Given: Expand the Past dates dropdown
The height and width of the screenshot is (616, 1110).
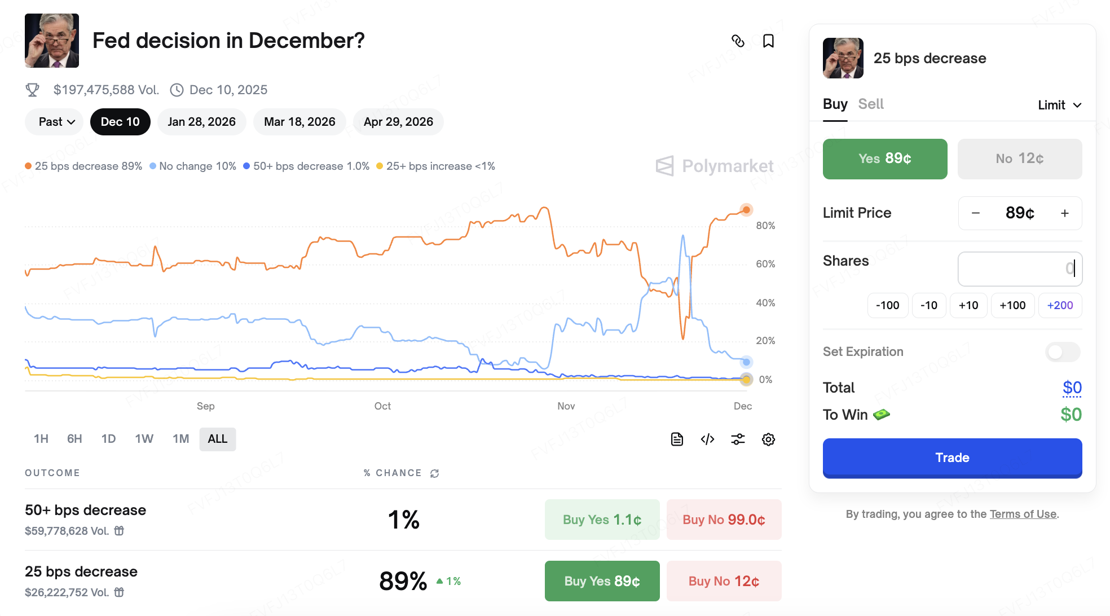Looking at the screenshot, I should tap(54, 122).
